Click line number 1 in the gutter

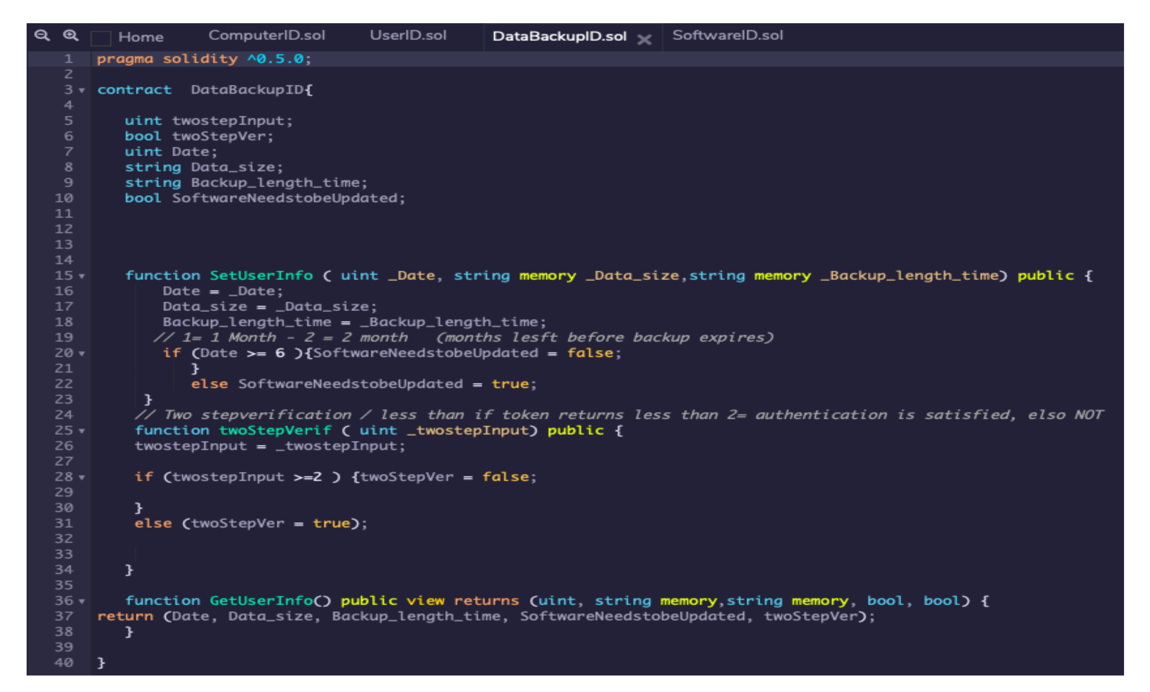click(x=68, y=59)
